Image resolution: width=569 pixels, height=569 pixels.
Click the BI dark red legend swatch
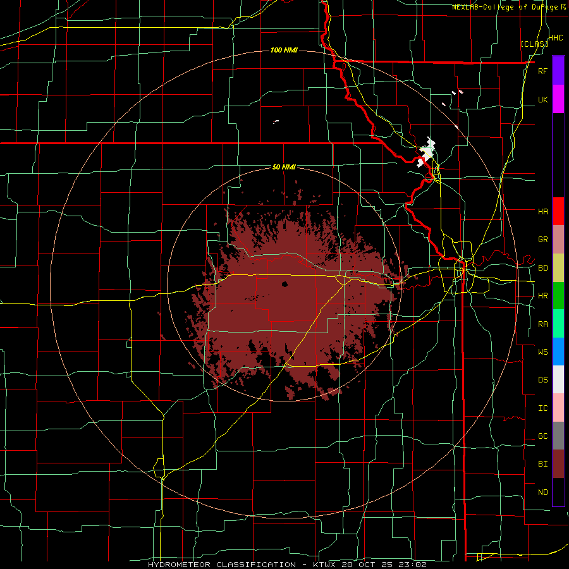point(558,464)
